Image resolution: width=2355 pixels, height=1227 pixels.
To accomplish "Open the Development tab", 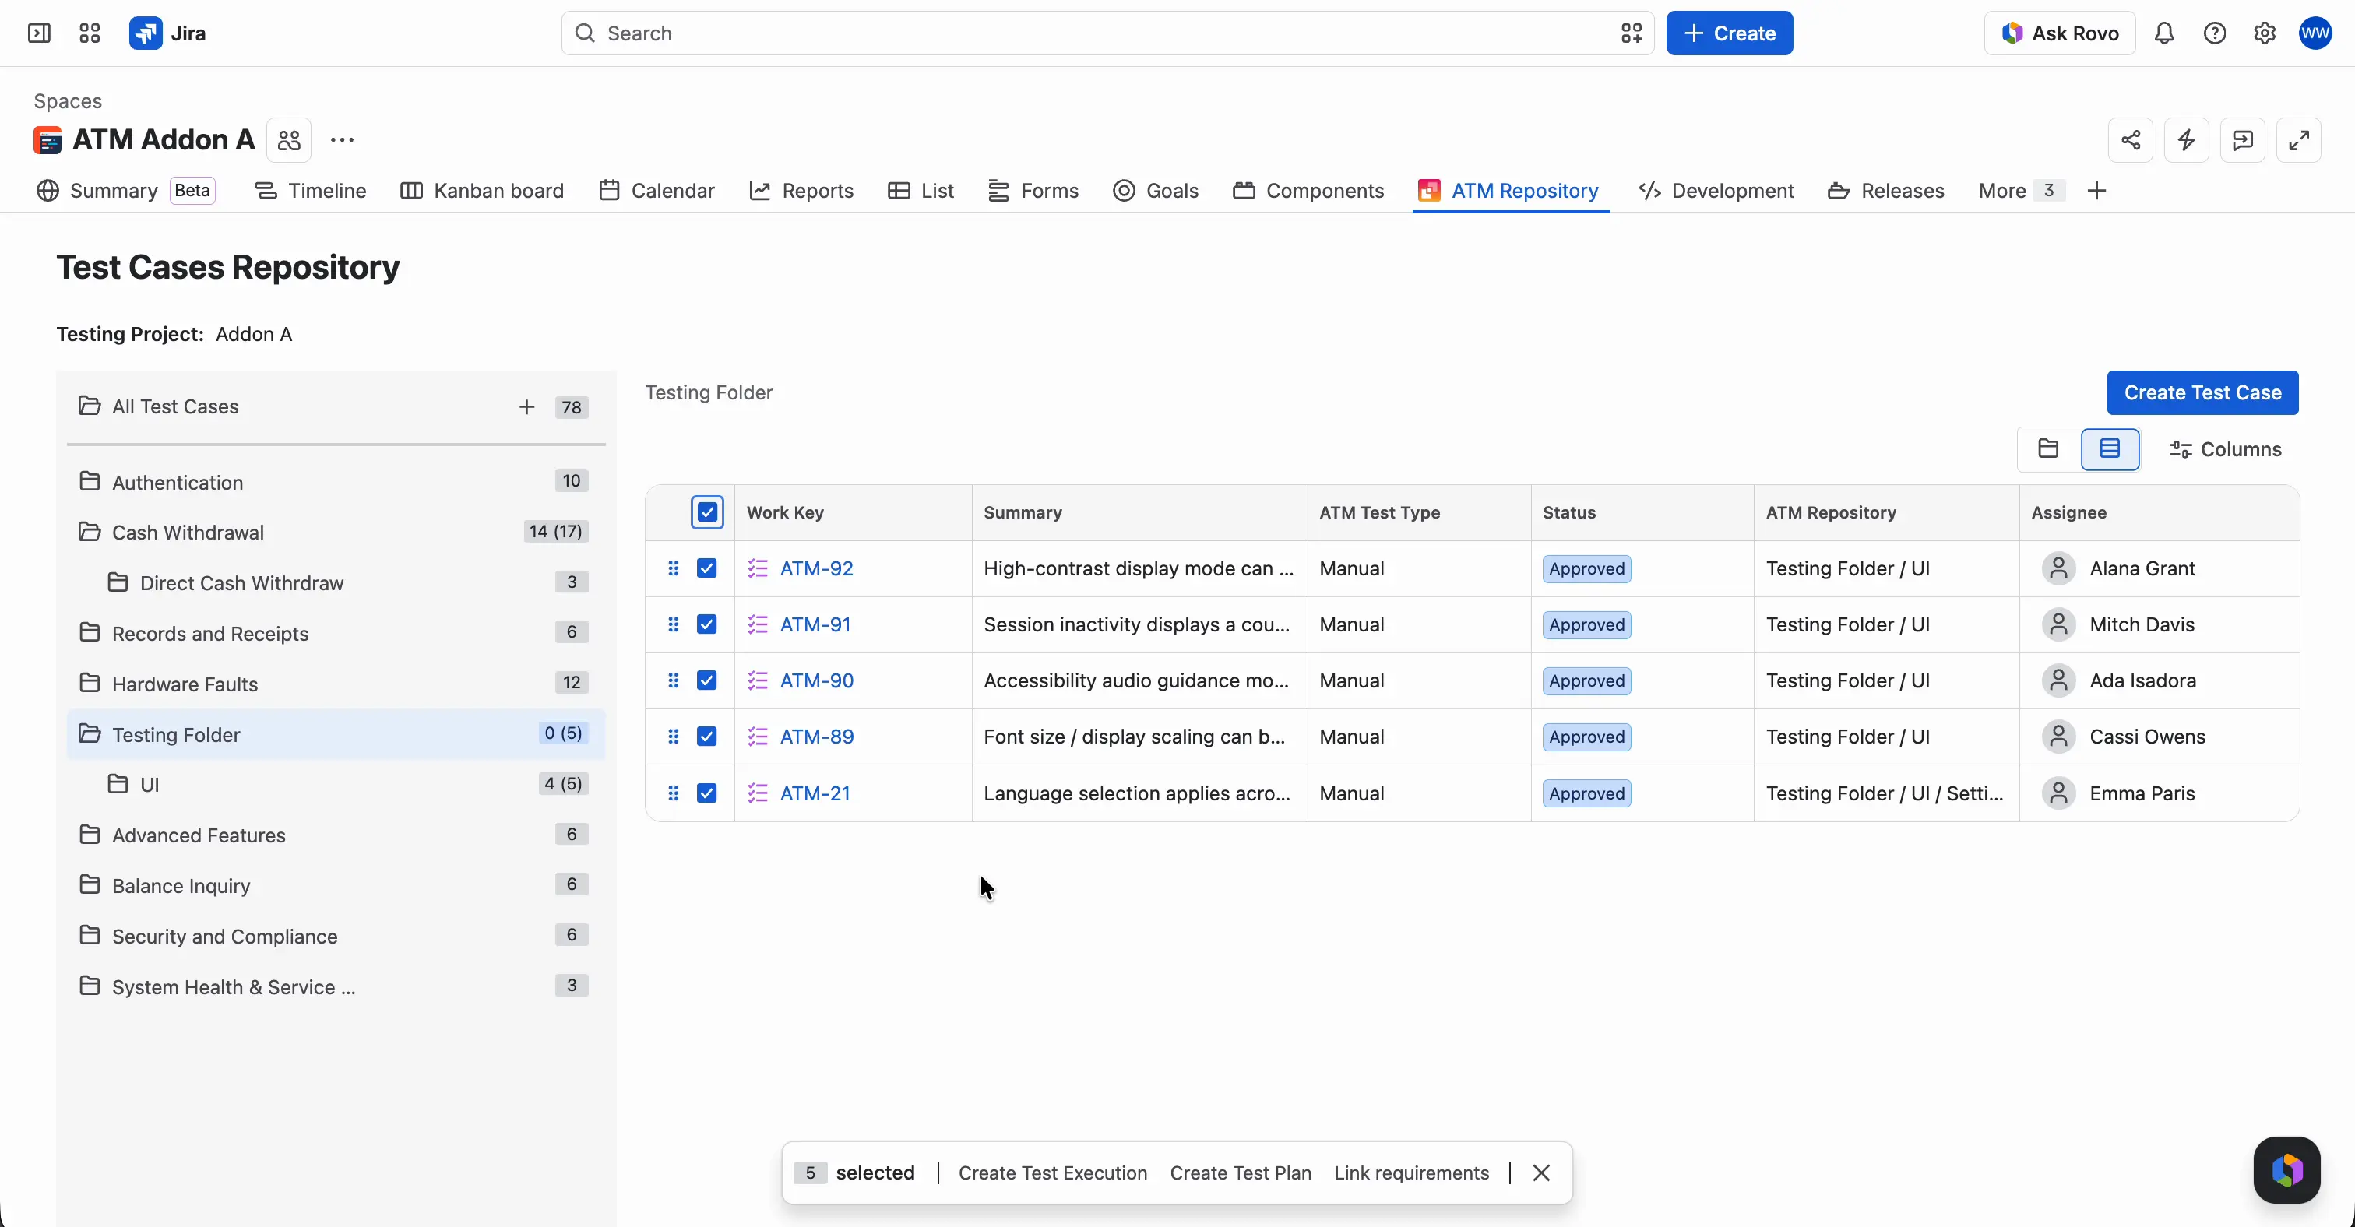I will point(1716,191).
